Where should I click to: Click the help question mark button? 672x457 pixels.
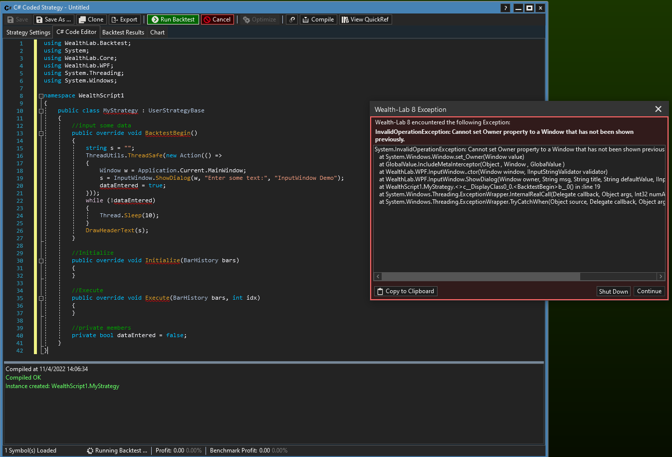(505, 8)
